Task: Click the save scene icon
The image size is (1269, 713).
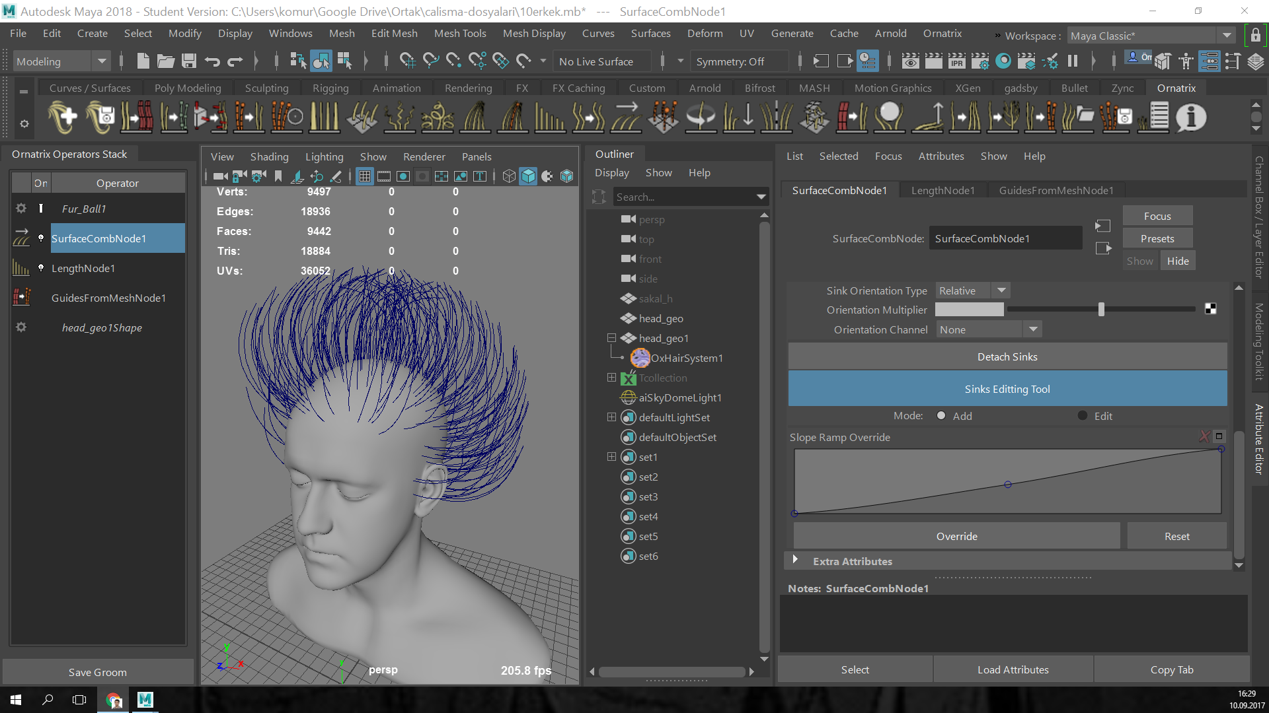Action: (x=189, y=61)
